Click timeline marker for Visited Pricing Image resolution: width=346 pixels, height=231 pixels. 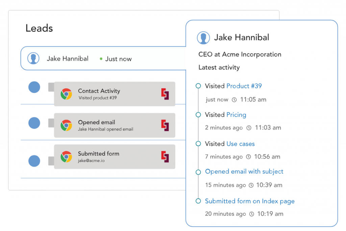[198, 115]
